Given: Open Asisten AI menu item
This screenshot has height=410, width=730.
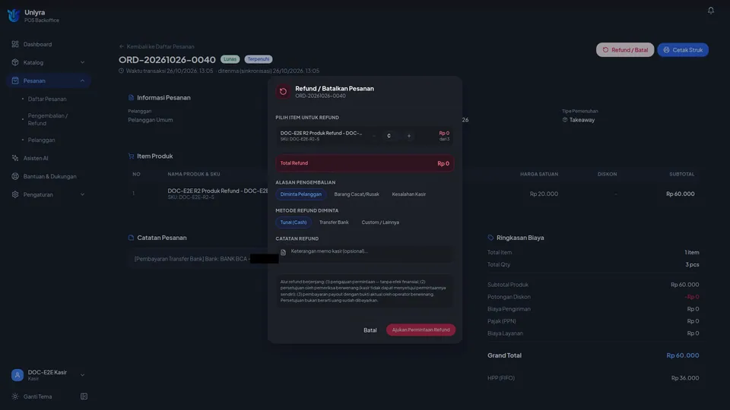Looking at the screenshot, I should click(49, 158).
